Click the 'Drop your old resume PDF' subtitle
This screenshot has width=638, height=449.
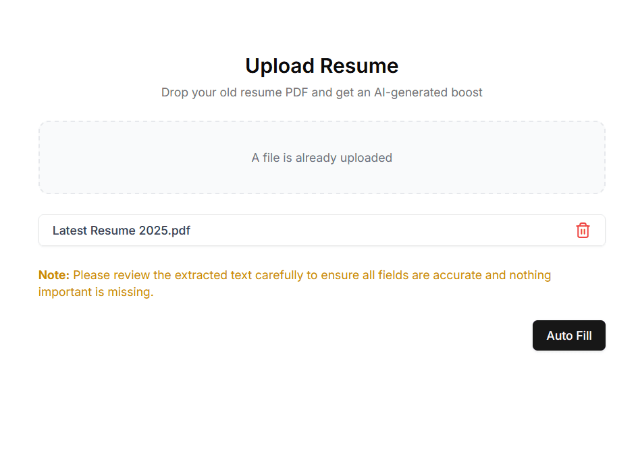(321, 92)
